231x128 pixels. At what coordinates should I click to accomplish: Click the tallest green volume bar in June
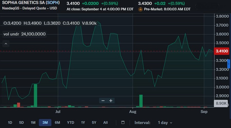coord(35,95)
